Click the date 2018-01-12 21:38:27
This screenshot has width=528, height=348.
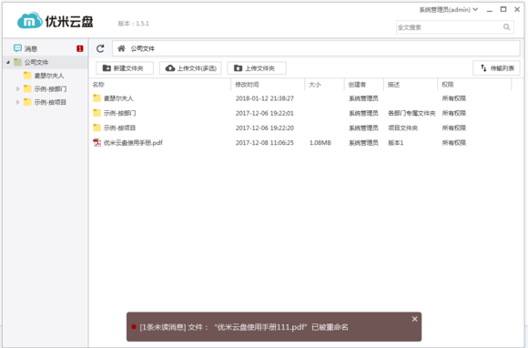tap(265, 98)
